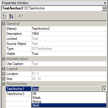Choose Weak from the relationship list
The image size is (108, 108).
pos(69,98)
